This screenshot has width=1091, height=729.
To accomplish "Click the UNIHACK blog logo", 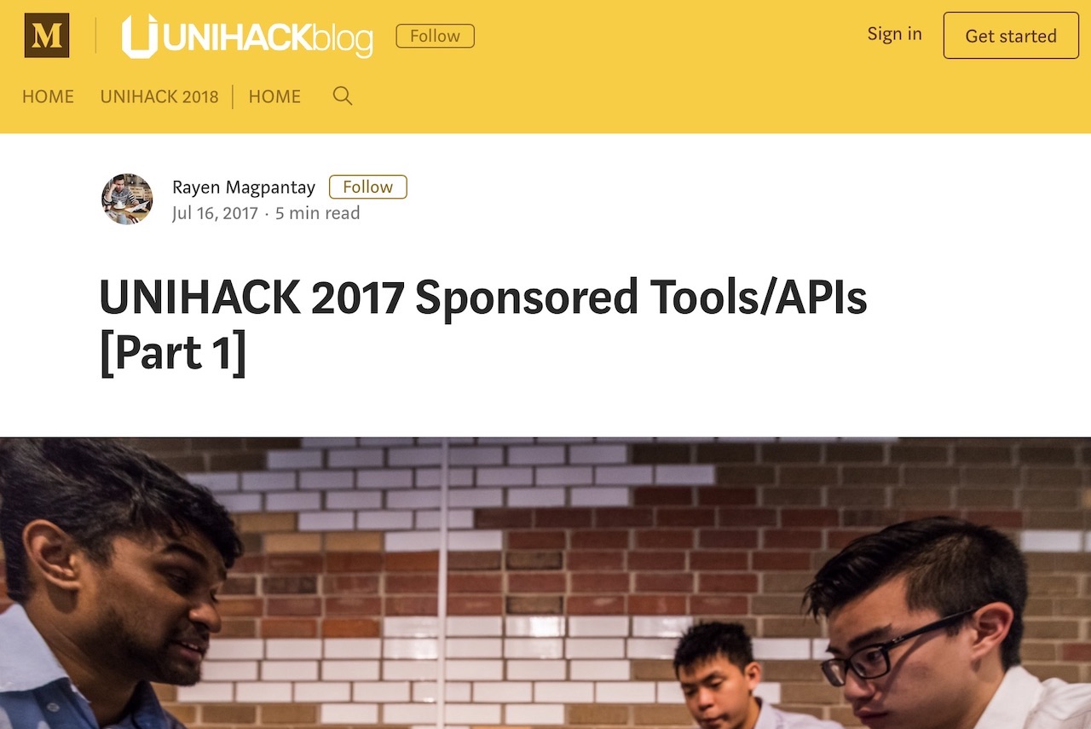I will 247,37.
